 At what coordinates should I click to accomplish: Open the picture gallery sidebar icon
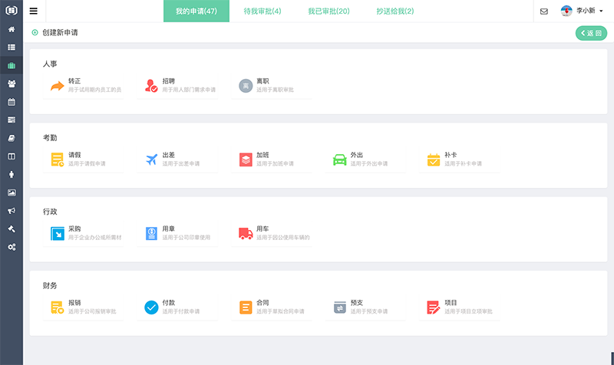click(x=12, y=192)
